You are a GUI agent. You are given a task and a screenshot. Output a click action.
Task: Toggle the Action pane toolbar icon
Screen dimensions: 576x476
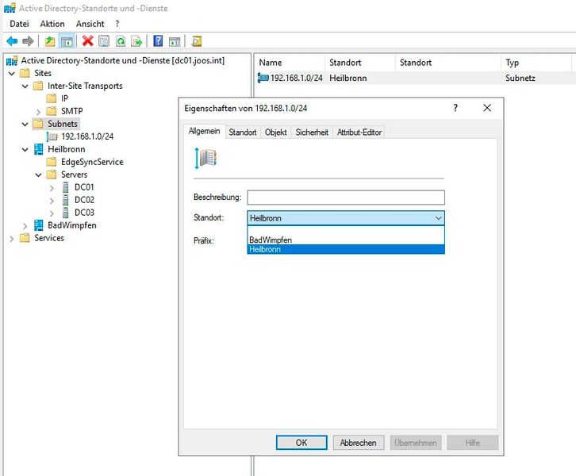pos(175,41)
